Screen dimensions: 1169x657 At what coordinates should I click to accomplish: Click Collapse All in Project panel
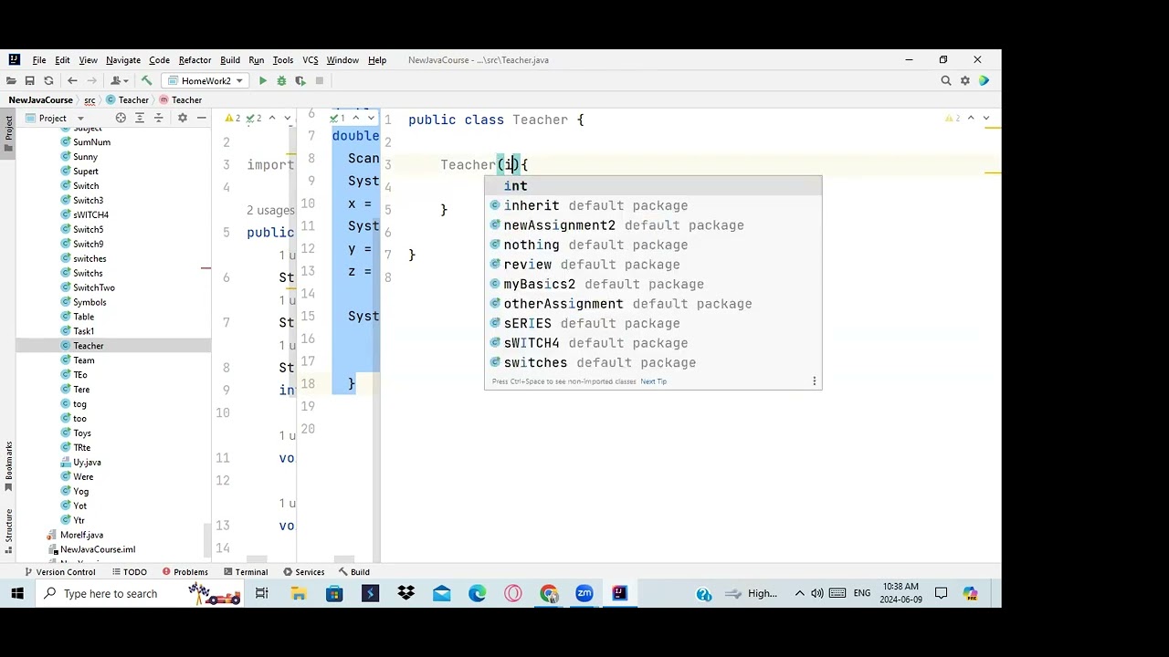pos(158,118)
